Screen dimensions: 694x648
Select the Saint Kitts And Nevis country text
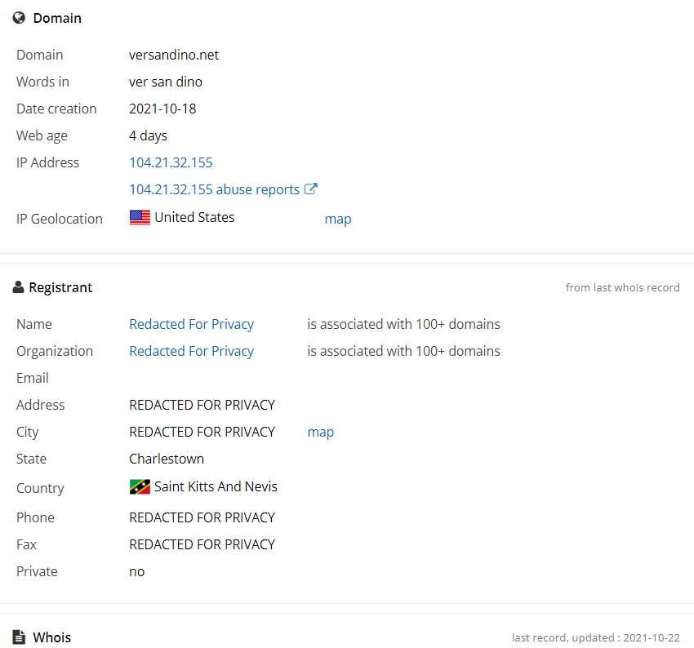click(x=216, y=486)
